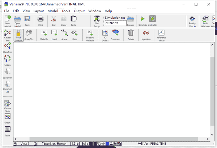This screenshot has height=148, width=217.
Task: Go to previous view with up arrow
Action: (15, 144)
